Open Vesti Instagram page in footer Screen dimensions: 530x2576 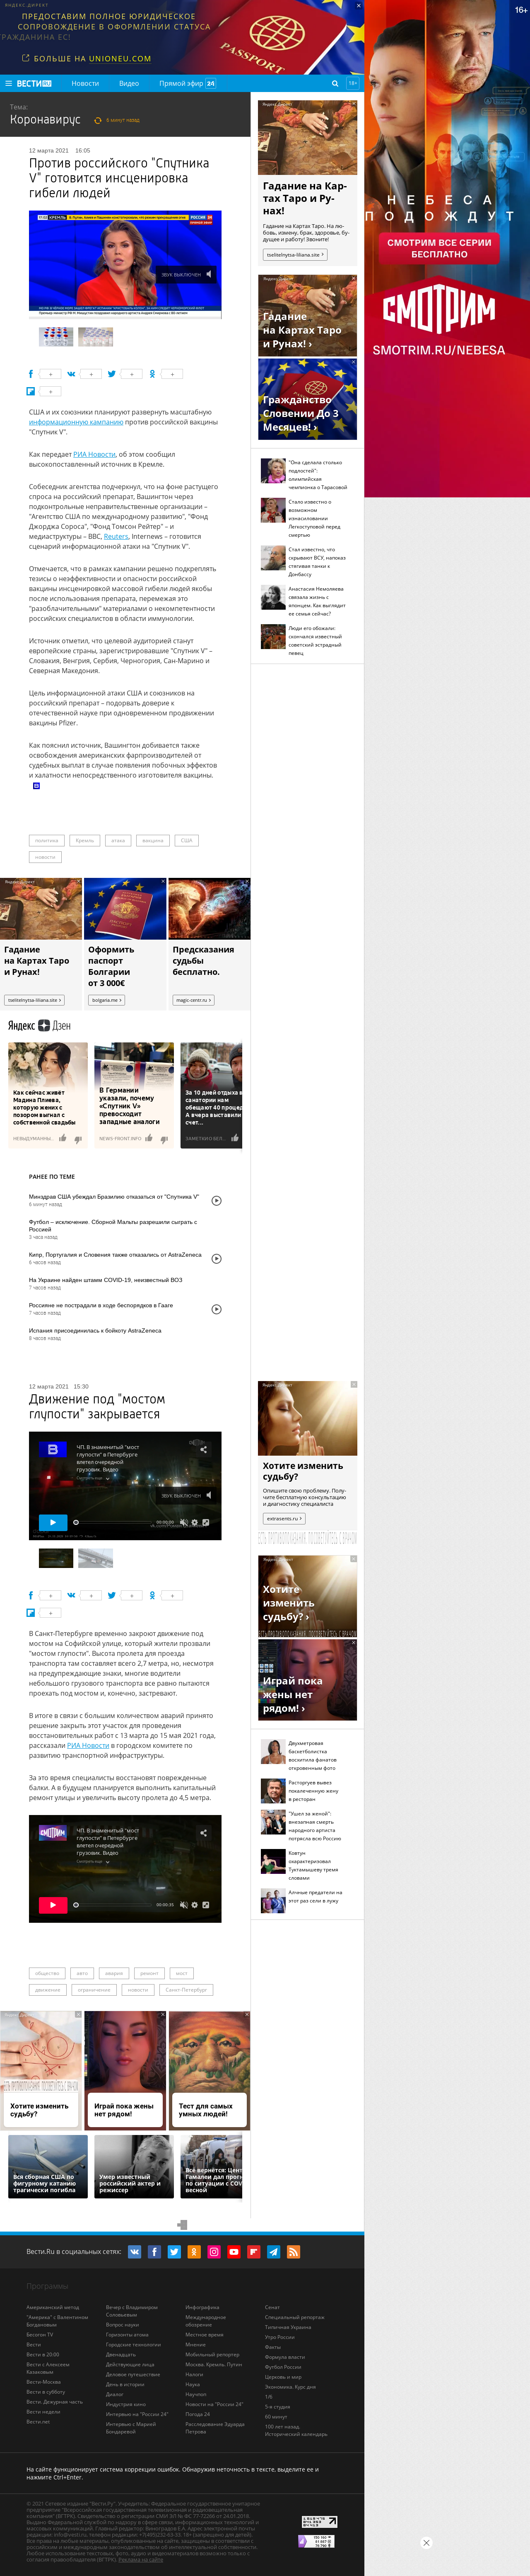coord(214,2251)
